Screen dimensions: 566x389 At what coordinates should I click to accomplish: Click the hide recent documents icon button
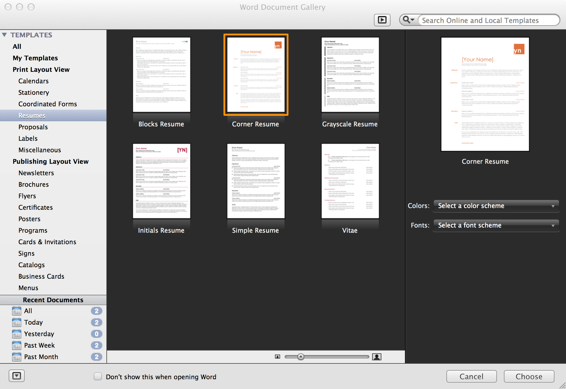coord(17,376)
